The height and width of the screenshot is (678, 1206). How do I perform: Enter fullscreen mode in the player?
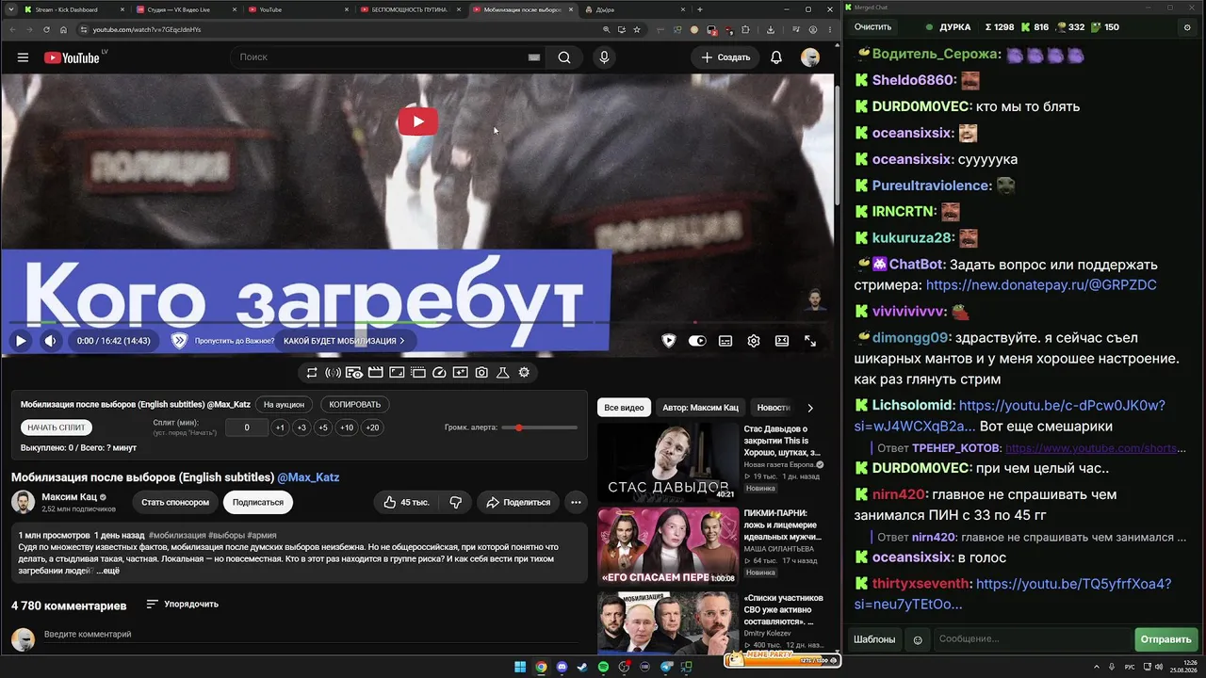(x=810, y=341)
